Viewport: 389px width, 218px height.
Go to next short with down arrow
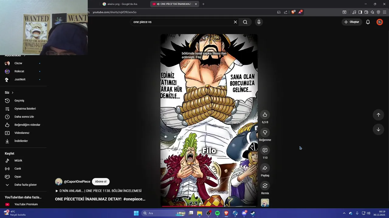(x=378, y=129)
